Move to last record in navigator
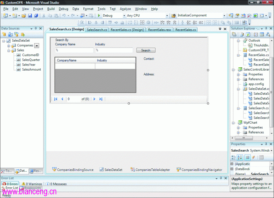Image resolution: width=274 pixels, height=198 pixels. pos(101,99)
